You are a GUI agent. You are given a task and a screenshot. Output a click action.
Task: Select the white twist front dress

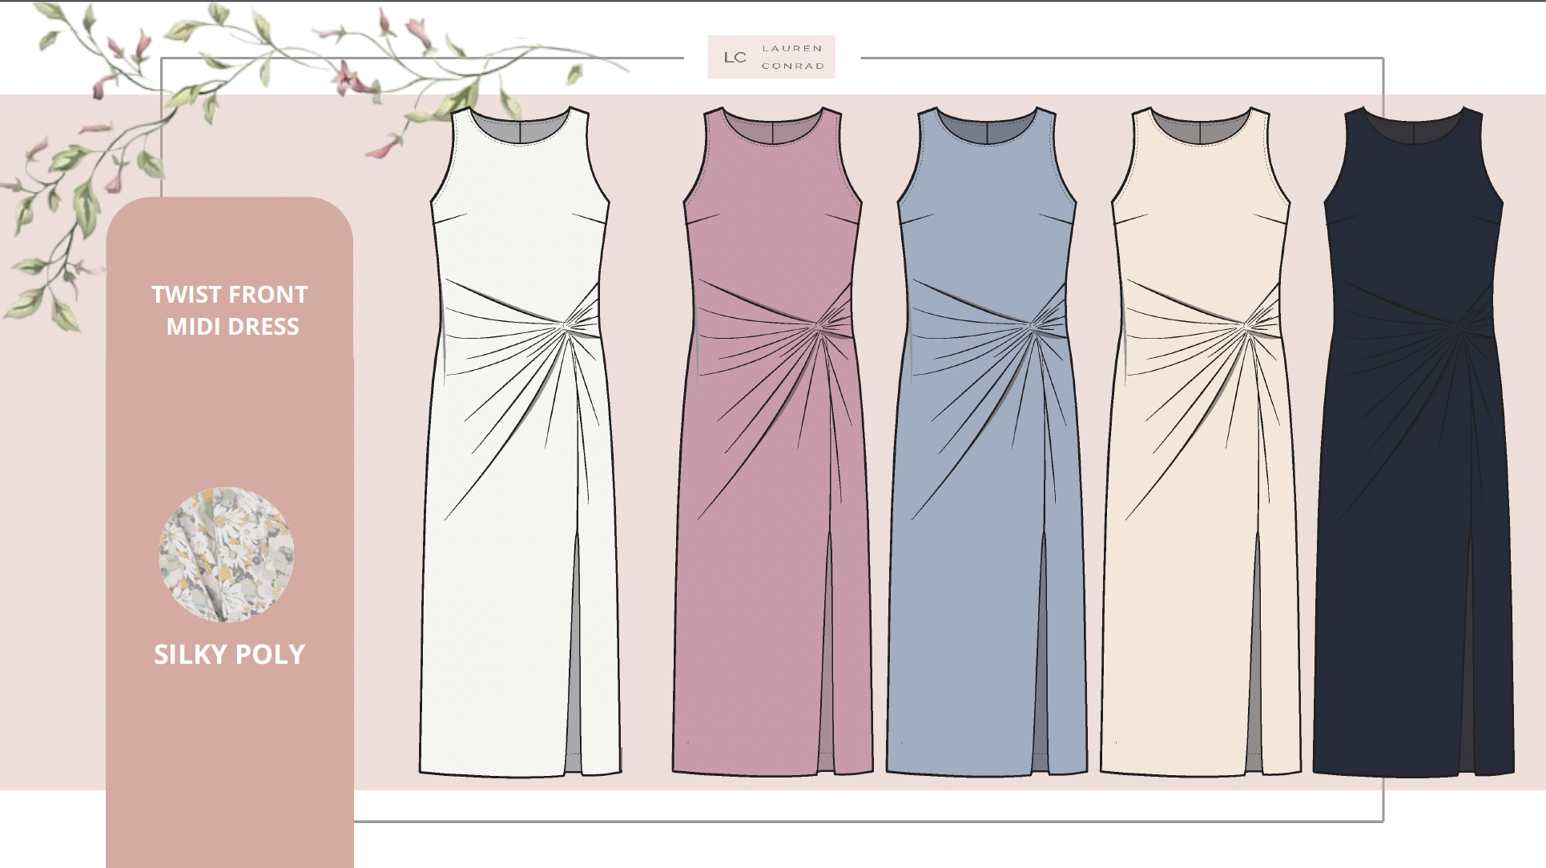pyautogui.click(x=519, y=440)
